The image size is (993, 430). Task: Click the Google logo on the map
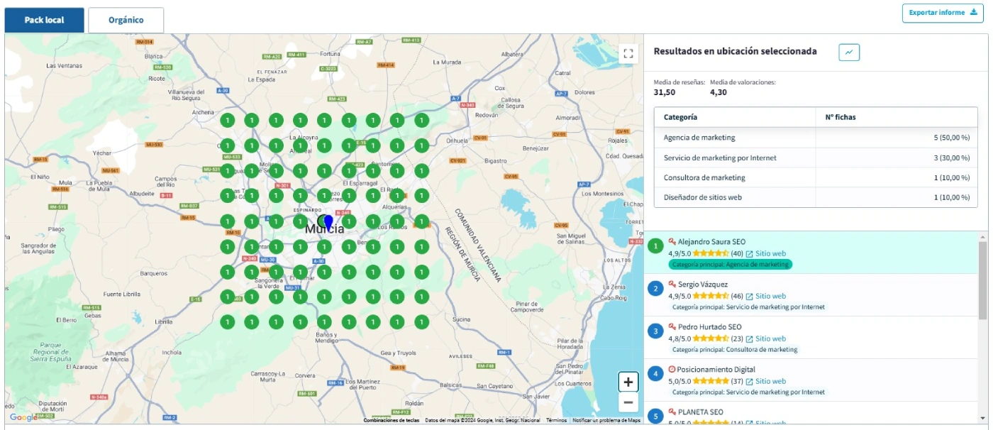coord(23,417)
